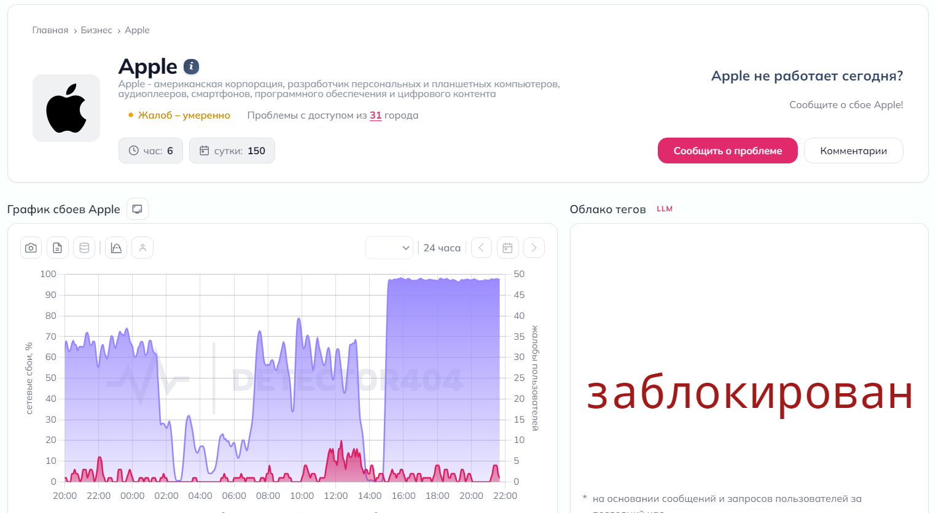The height and width of the screenshot is (513, 936).
Task: Click the Сообщите о сбое Apple! text
Action: (846, 105)
